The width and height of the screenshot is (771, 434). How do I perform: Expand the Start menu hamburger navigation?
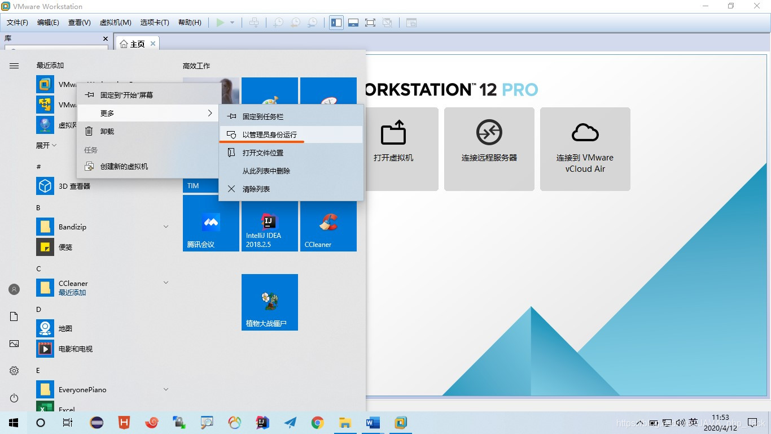point(14,66)
